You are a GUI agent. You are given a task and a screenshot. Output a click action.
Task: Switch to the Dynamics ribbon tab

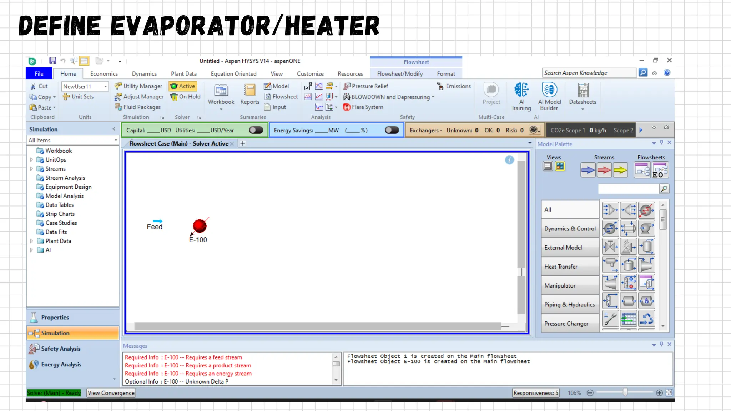(144, 74)
